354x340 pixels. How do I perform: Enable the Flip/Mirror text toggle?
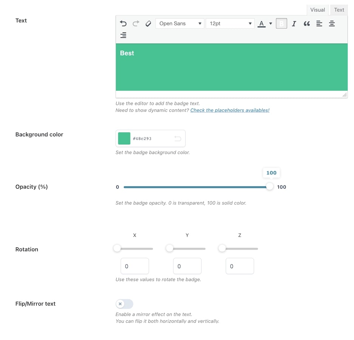(124, 304)
